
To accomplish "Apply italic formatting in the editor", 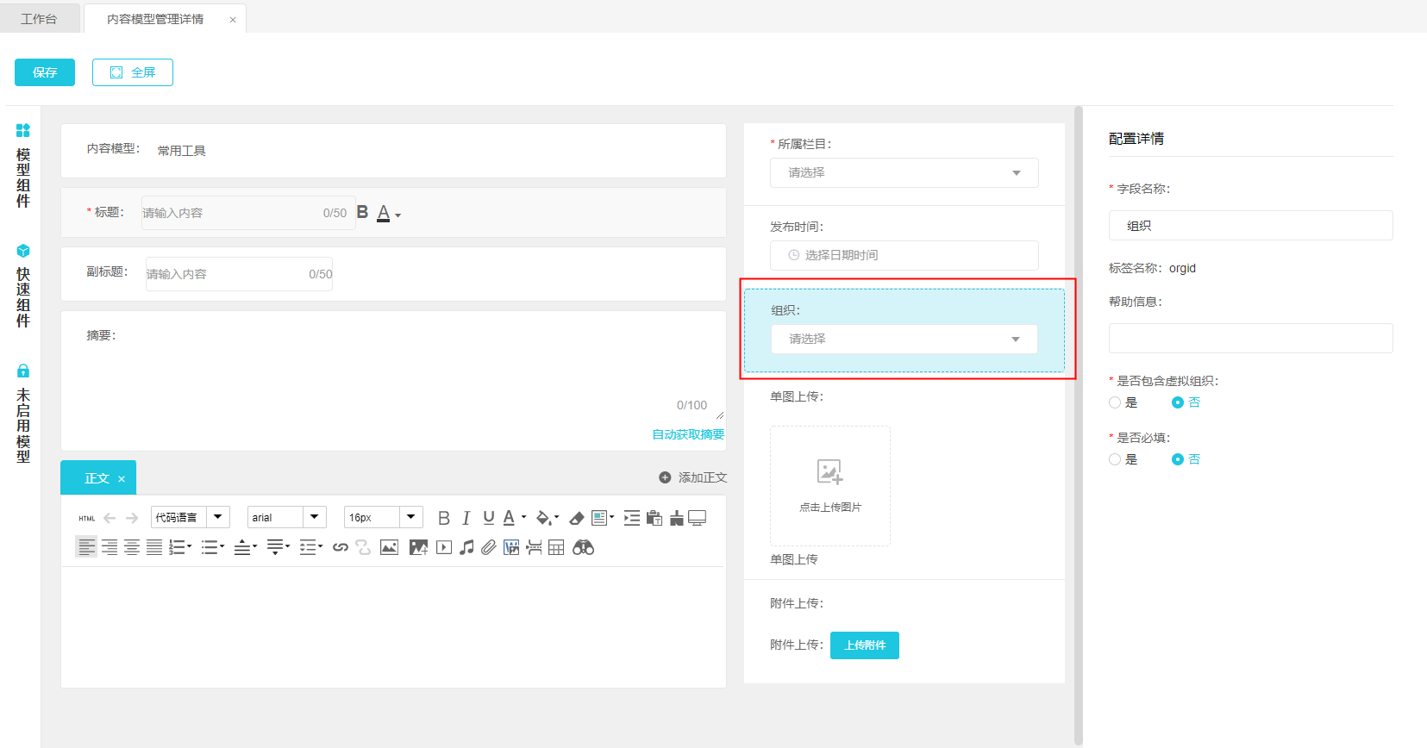I will pos(466,518).
